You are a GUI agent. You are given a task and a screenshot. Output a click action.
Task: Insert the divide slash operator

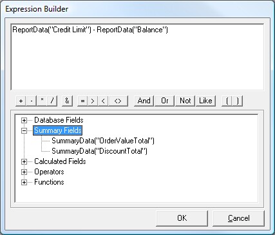pyautogui.click(x=52, y=101)
